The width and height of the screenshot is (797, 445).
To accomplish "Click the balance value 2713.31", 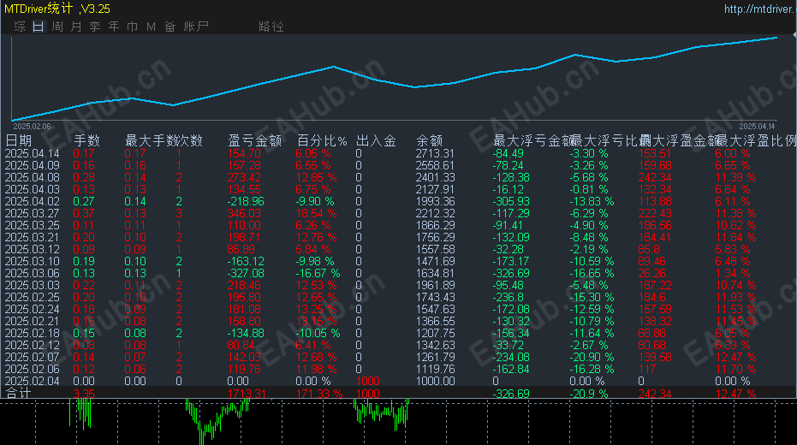I will coord(435,153).
